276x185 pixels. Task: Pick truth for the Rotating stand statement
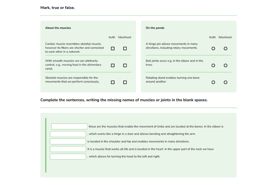(213, 82)
